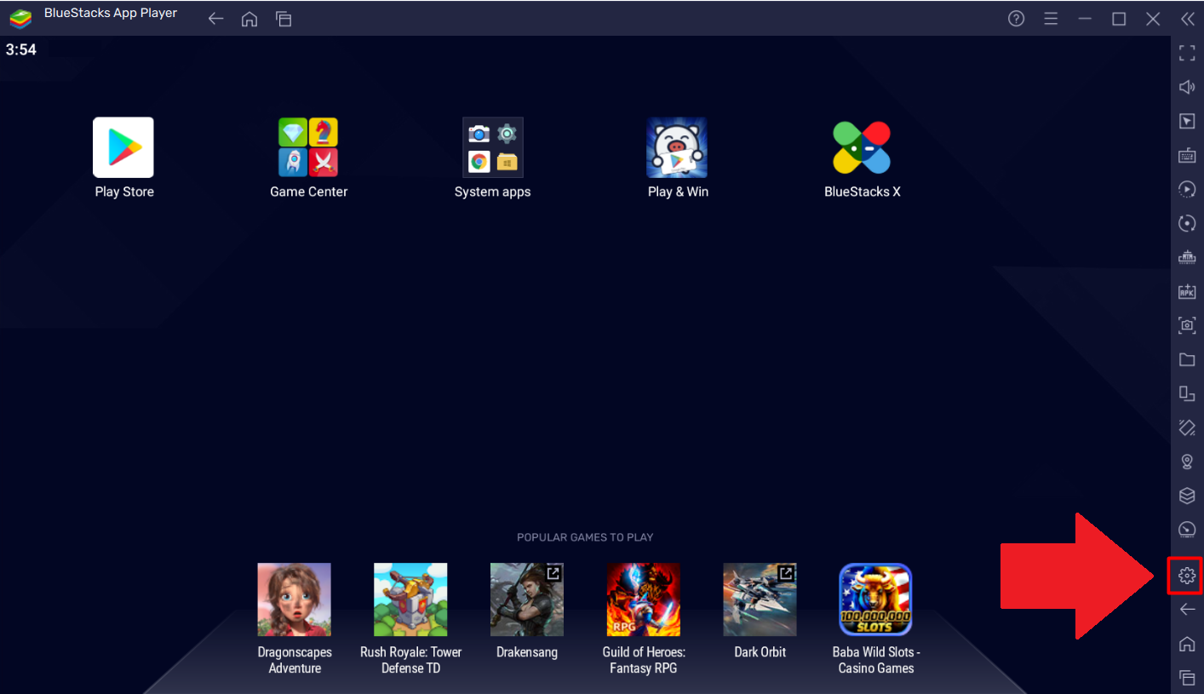Open settings with the gear icon
Screen dimensions: 1204x694
(1187, 576)
